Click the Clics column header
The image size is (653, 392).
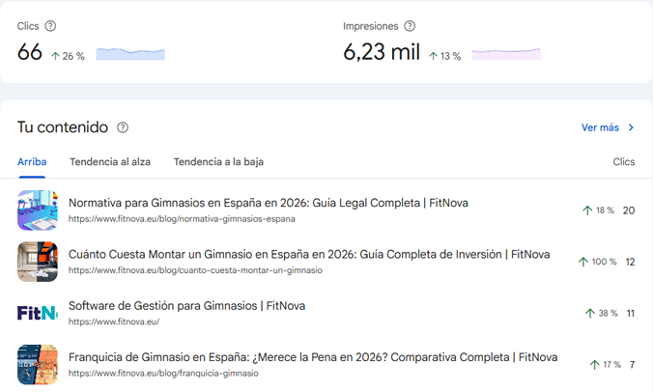(623, 162)
